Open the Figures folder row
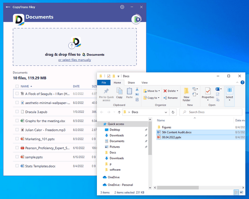Image resolution: width=249 pixels, height=199 pixels. pos(201,127)
